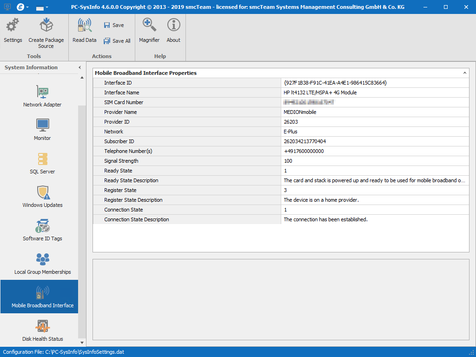
Task: Save the current data
Action: pyautogui.click(x=114, y=25)
